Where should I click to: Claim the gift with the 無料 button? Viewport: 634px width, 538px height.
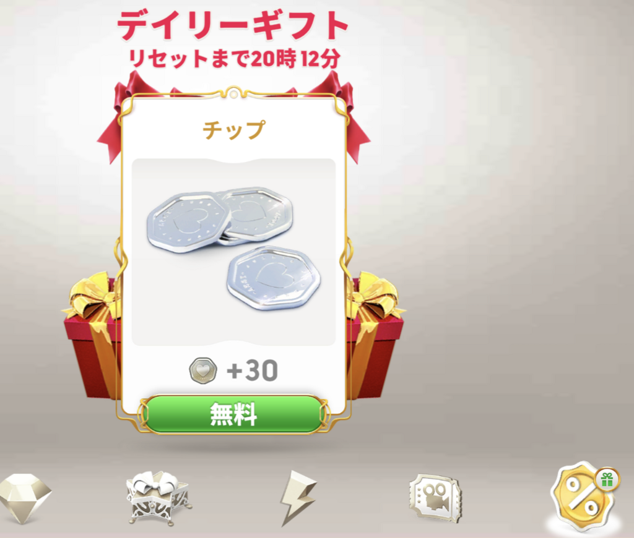click(x=233, y=414)
